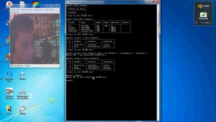Click the avast gadget scan magnifier icon
The width and height of the screenshot is (216, 122).
202,23
